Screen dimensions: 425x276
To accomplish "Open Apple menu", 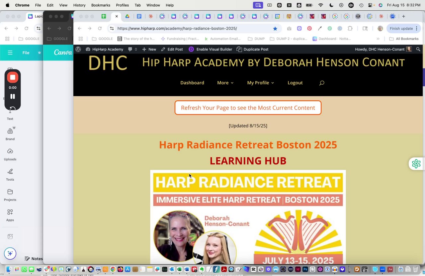I will [7, 5].
